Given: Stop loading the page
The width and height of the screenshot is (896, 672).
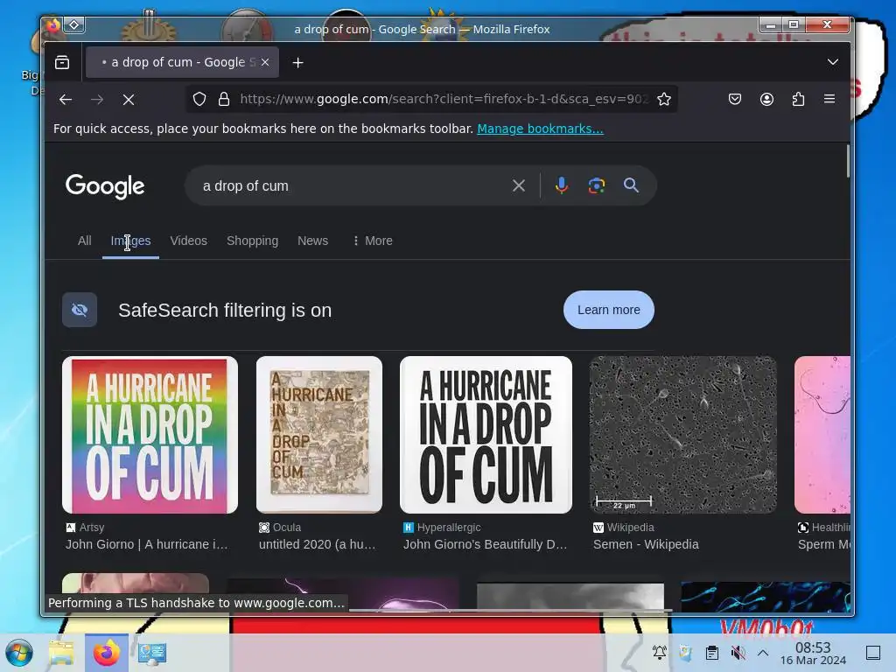Looking at the screenshot, I should (129, 100).
